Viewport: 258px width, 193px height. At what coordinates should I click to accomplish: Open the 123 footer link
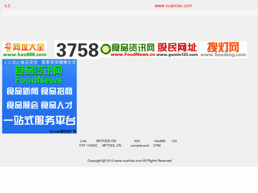(x=174, y=141)
